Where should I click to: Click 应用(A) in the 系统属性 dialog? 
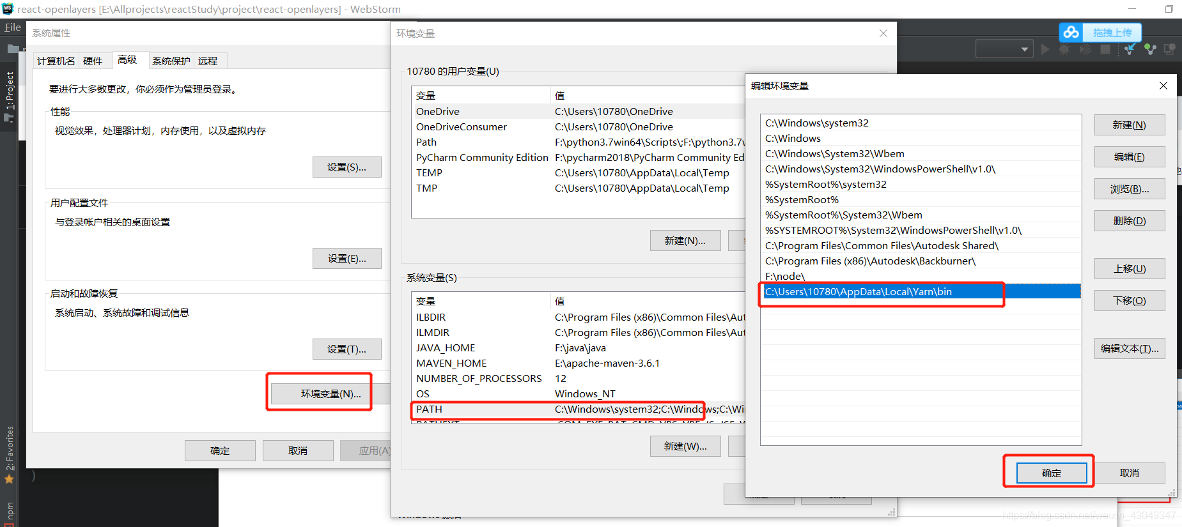point(366,450)
